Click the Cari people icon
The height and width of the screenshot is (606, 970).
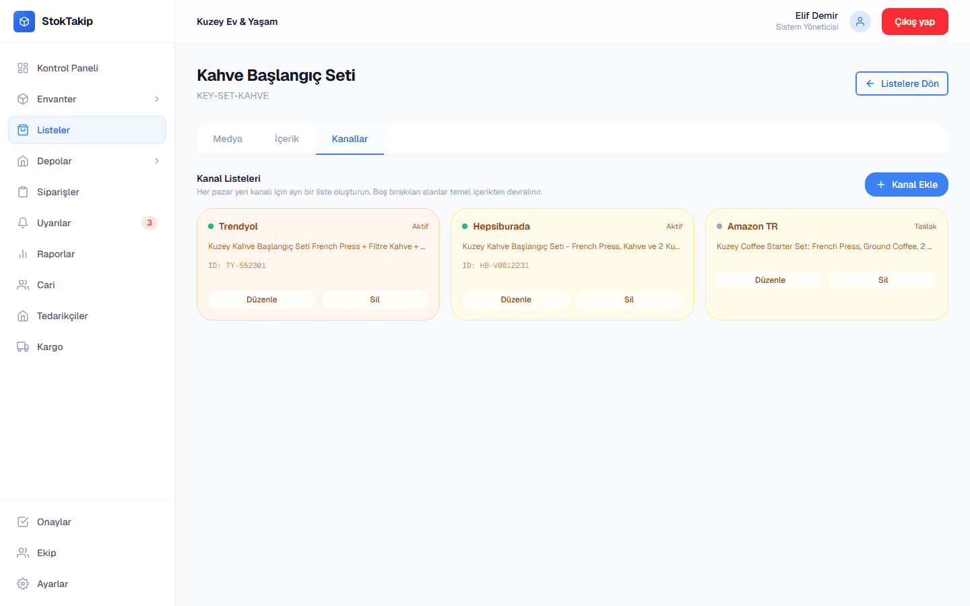pos(23,285)
